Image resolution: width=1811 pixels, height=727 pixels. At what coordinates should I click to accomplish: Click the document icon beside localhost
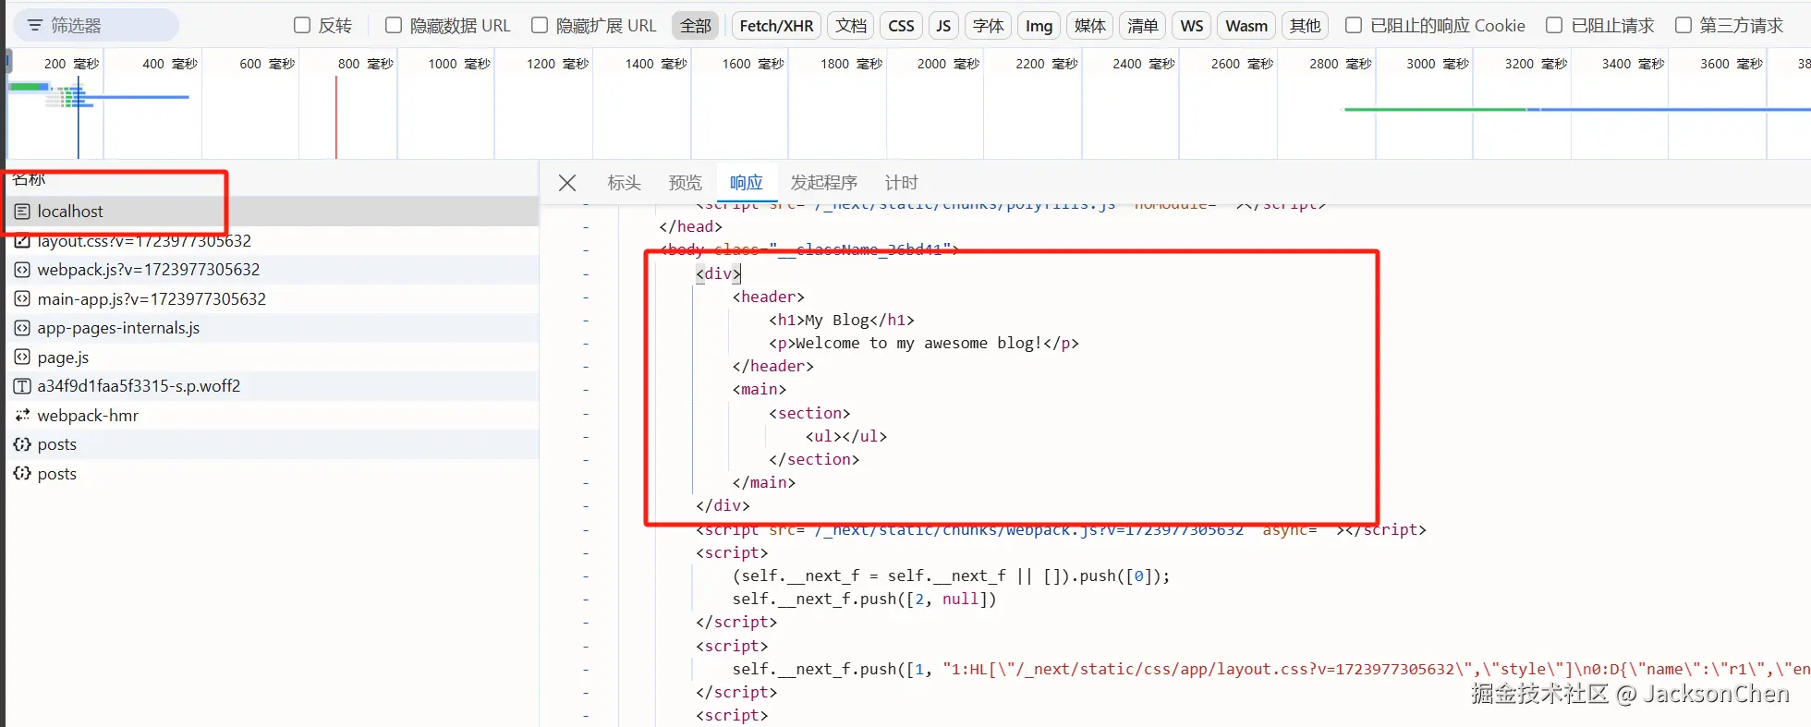tap(22, 212)
